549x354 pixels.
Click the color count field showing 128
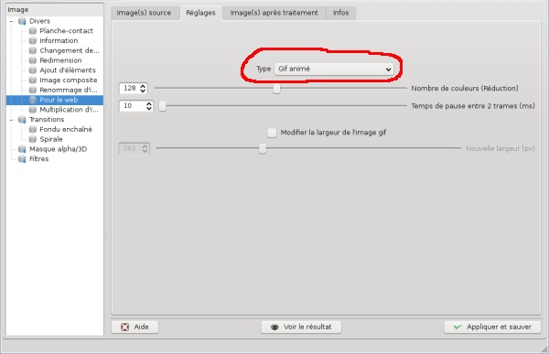pos(130,88)
